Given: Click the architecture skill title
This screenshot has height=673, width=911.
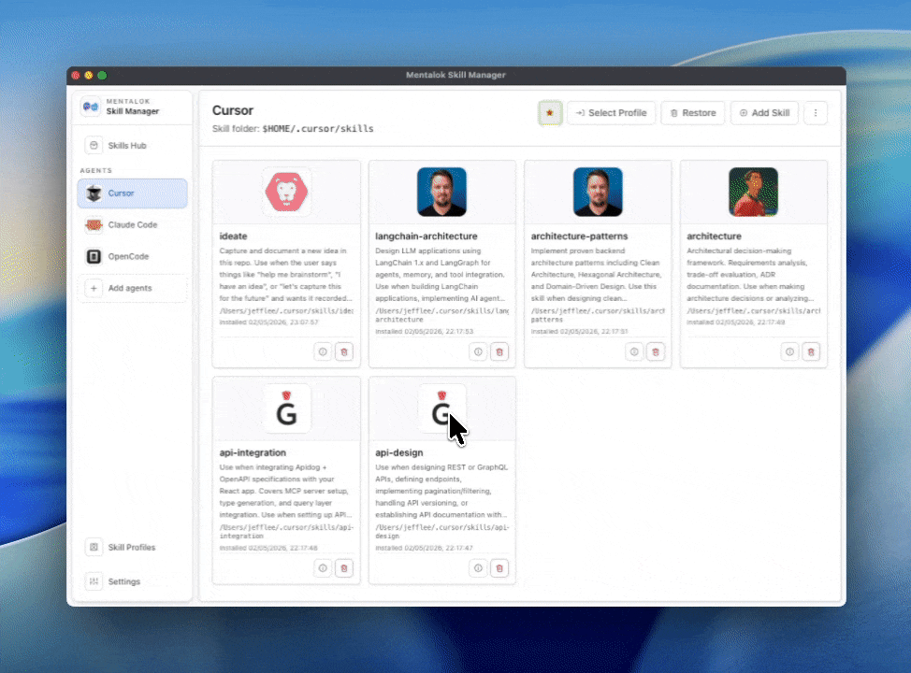Looking at the screenshot, I should click(714, 236).
